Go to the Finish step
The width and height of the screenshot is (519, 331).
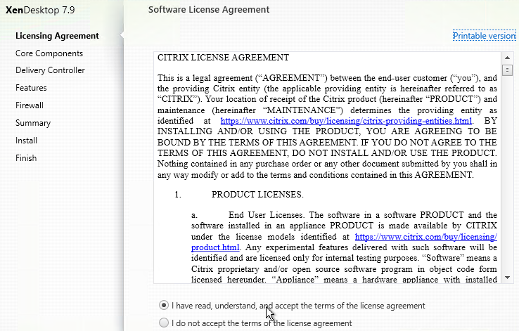coord(26,158)
